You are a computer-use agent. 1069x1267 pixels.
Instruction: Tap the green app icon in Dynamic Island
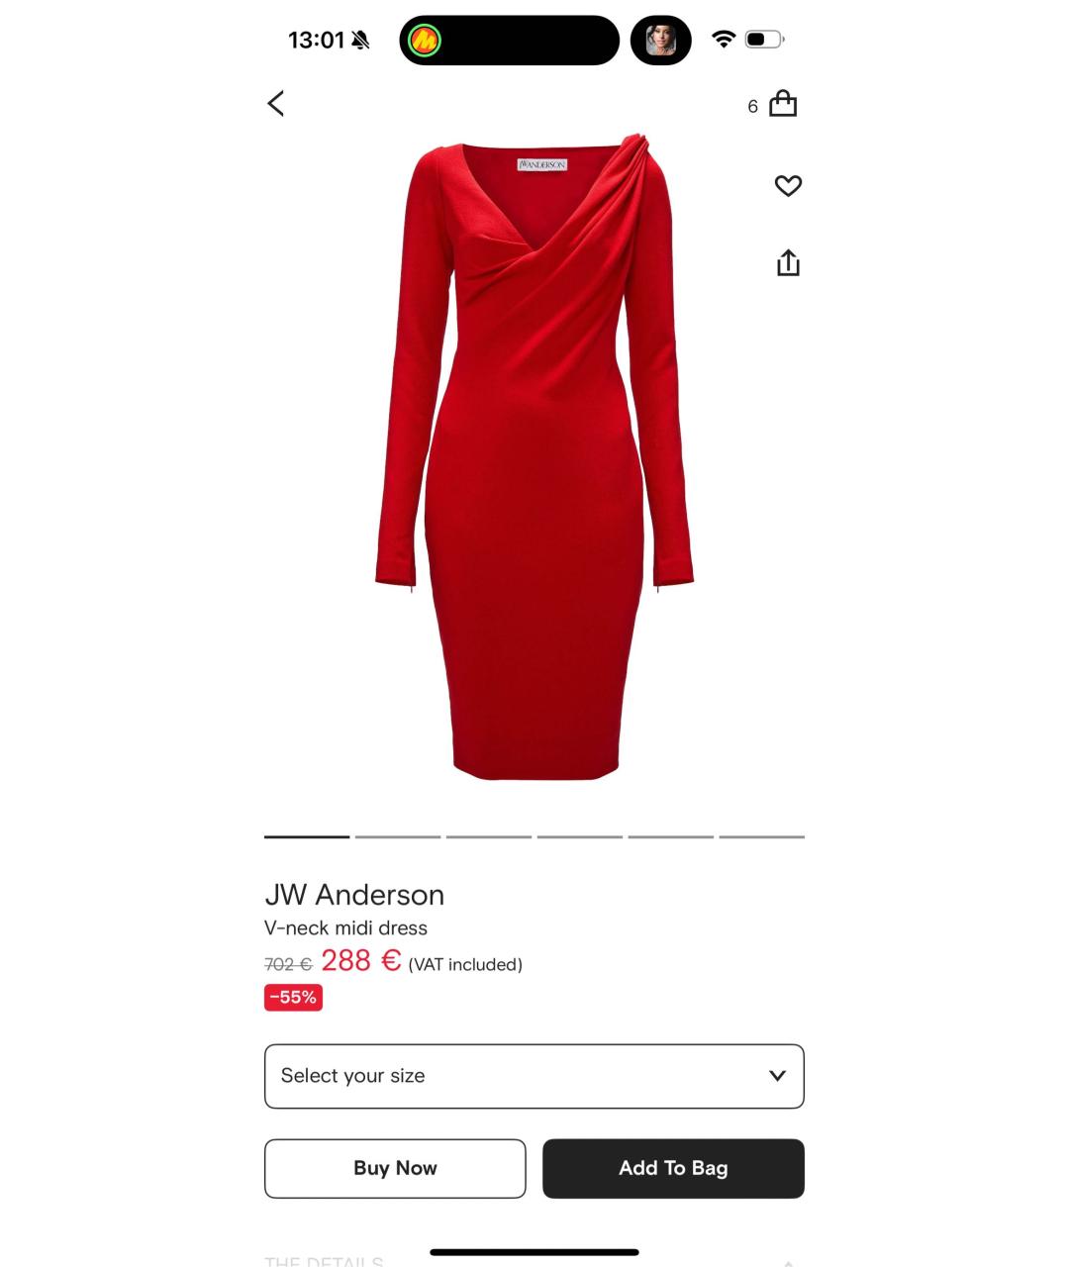[x=425, y=41]
